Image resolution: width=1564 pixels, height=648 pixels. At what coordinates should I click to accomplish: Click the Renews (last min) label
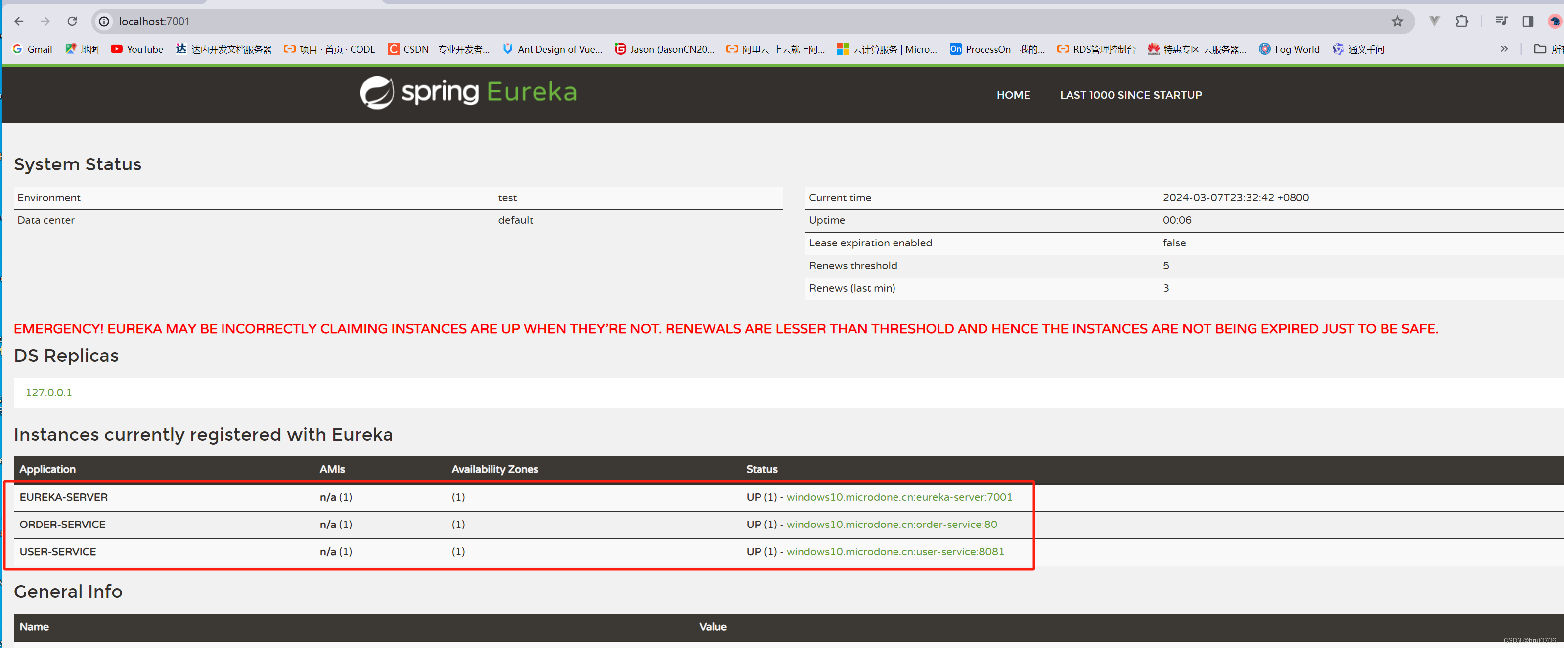click(x=852, y=288)
